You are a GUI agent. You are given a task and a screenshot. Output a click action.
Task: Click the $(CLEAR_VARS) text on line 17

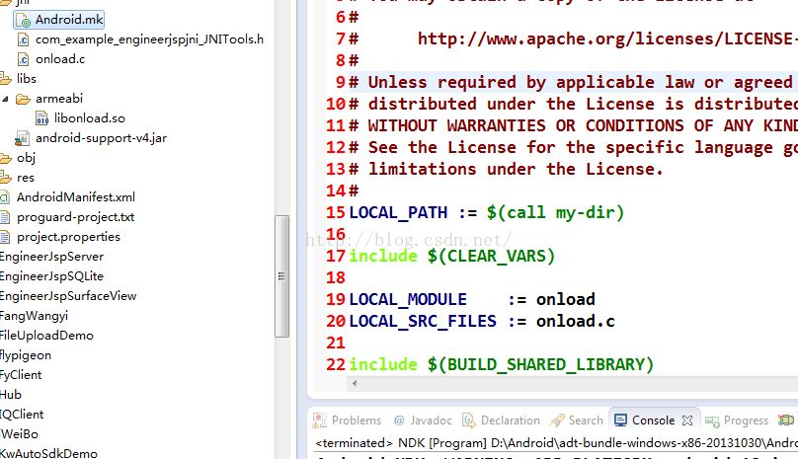click(491, 256)
